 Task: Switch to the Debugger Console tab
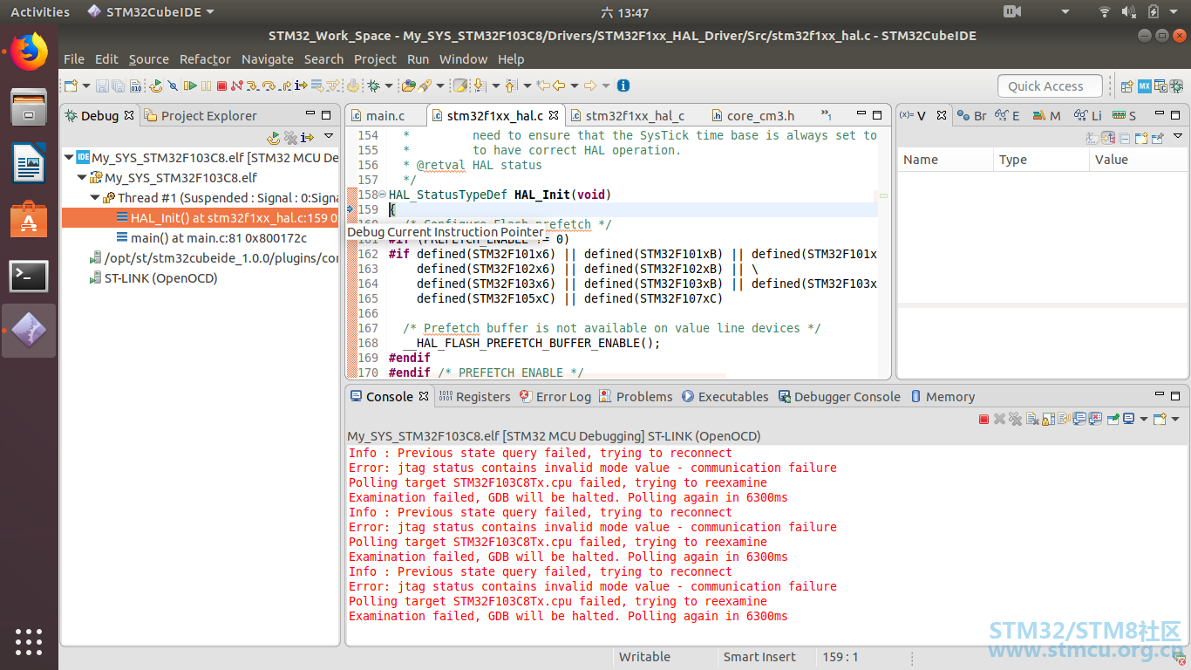(839, 396)
